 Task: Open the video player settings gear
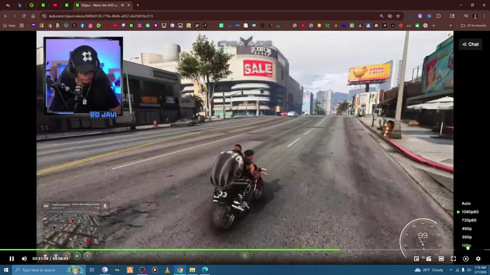point(478,259)
